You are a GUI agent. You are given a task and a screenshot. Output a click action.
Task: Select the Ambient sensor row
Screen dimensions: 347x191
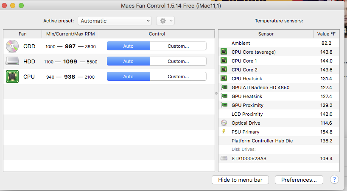279,43
